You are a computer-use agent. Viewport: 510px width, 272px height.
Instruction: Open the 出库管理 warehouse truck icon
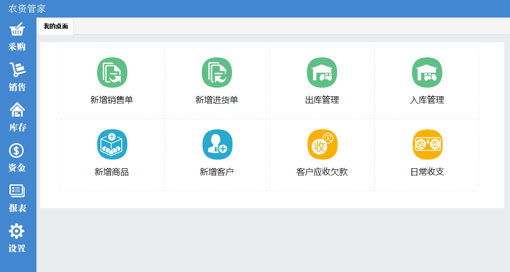tap(322, 73)
